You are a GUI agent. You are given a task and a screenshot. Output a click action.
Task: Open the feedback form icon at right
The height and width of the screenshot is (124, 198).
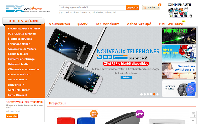(x=193, y=114)
